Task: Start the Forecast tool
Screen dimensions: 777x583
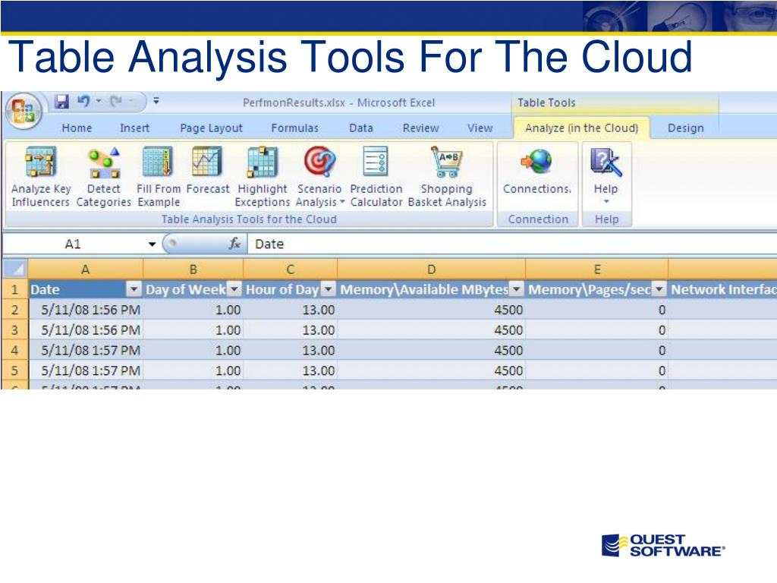Action: point(207,170)
